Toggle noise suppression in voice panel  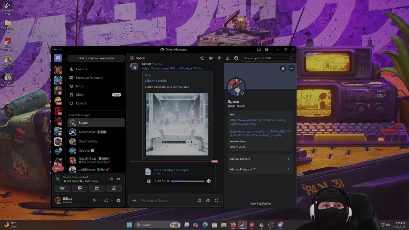click(x=111, y=179)
